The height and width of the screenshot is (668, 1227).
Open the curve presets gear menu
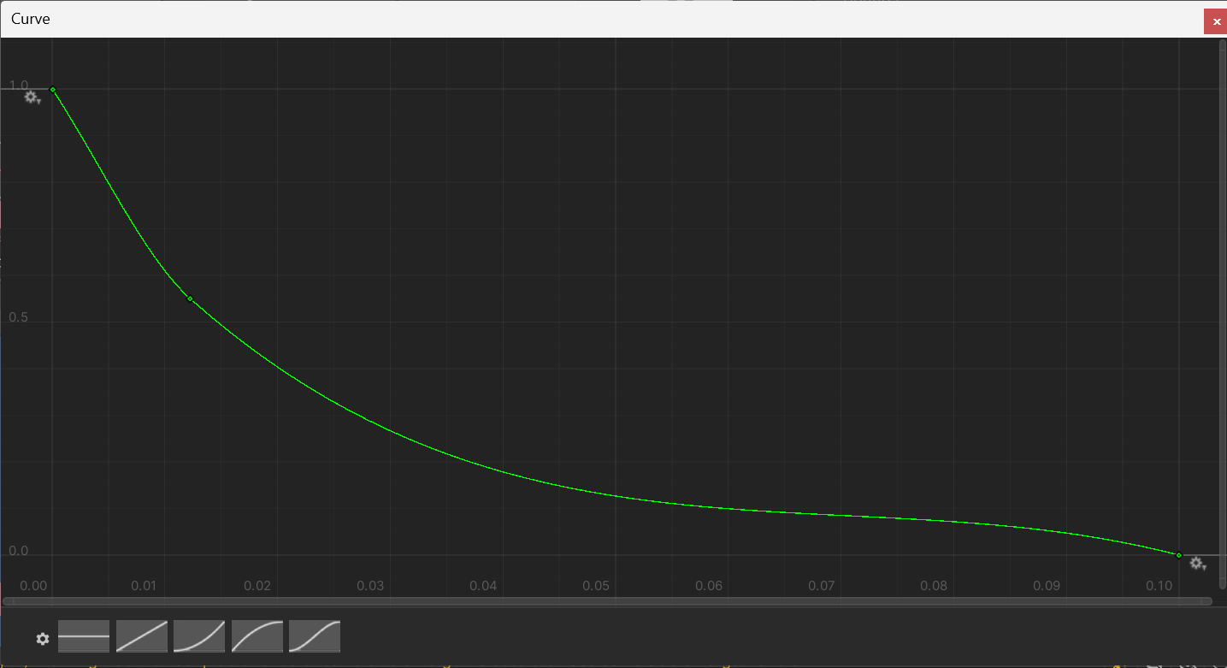click(43, 638)
